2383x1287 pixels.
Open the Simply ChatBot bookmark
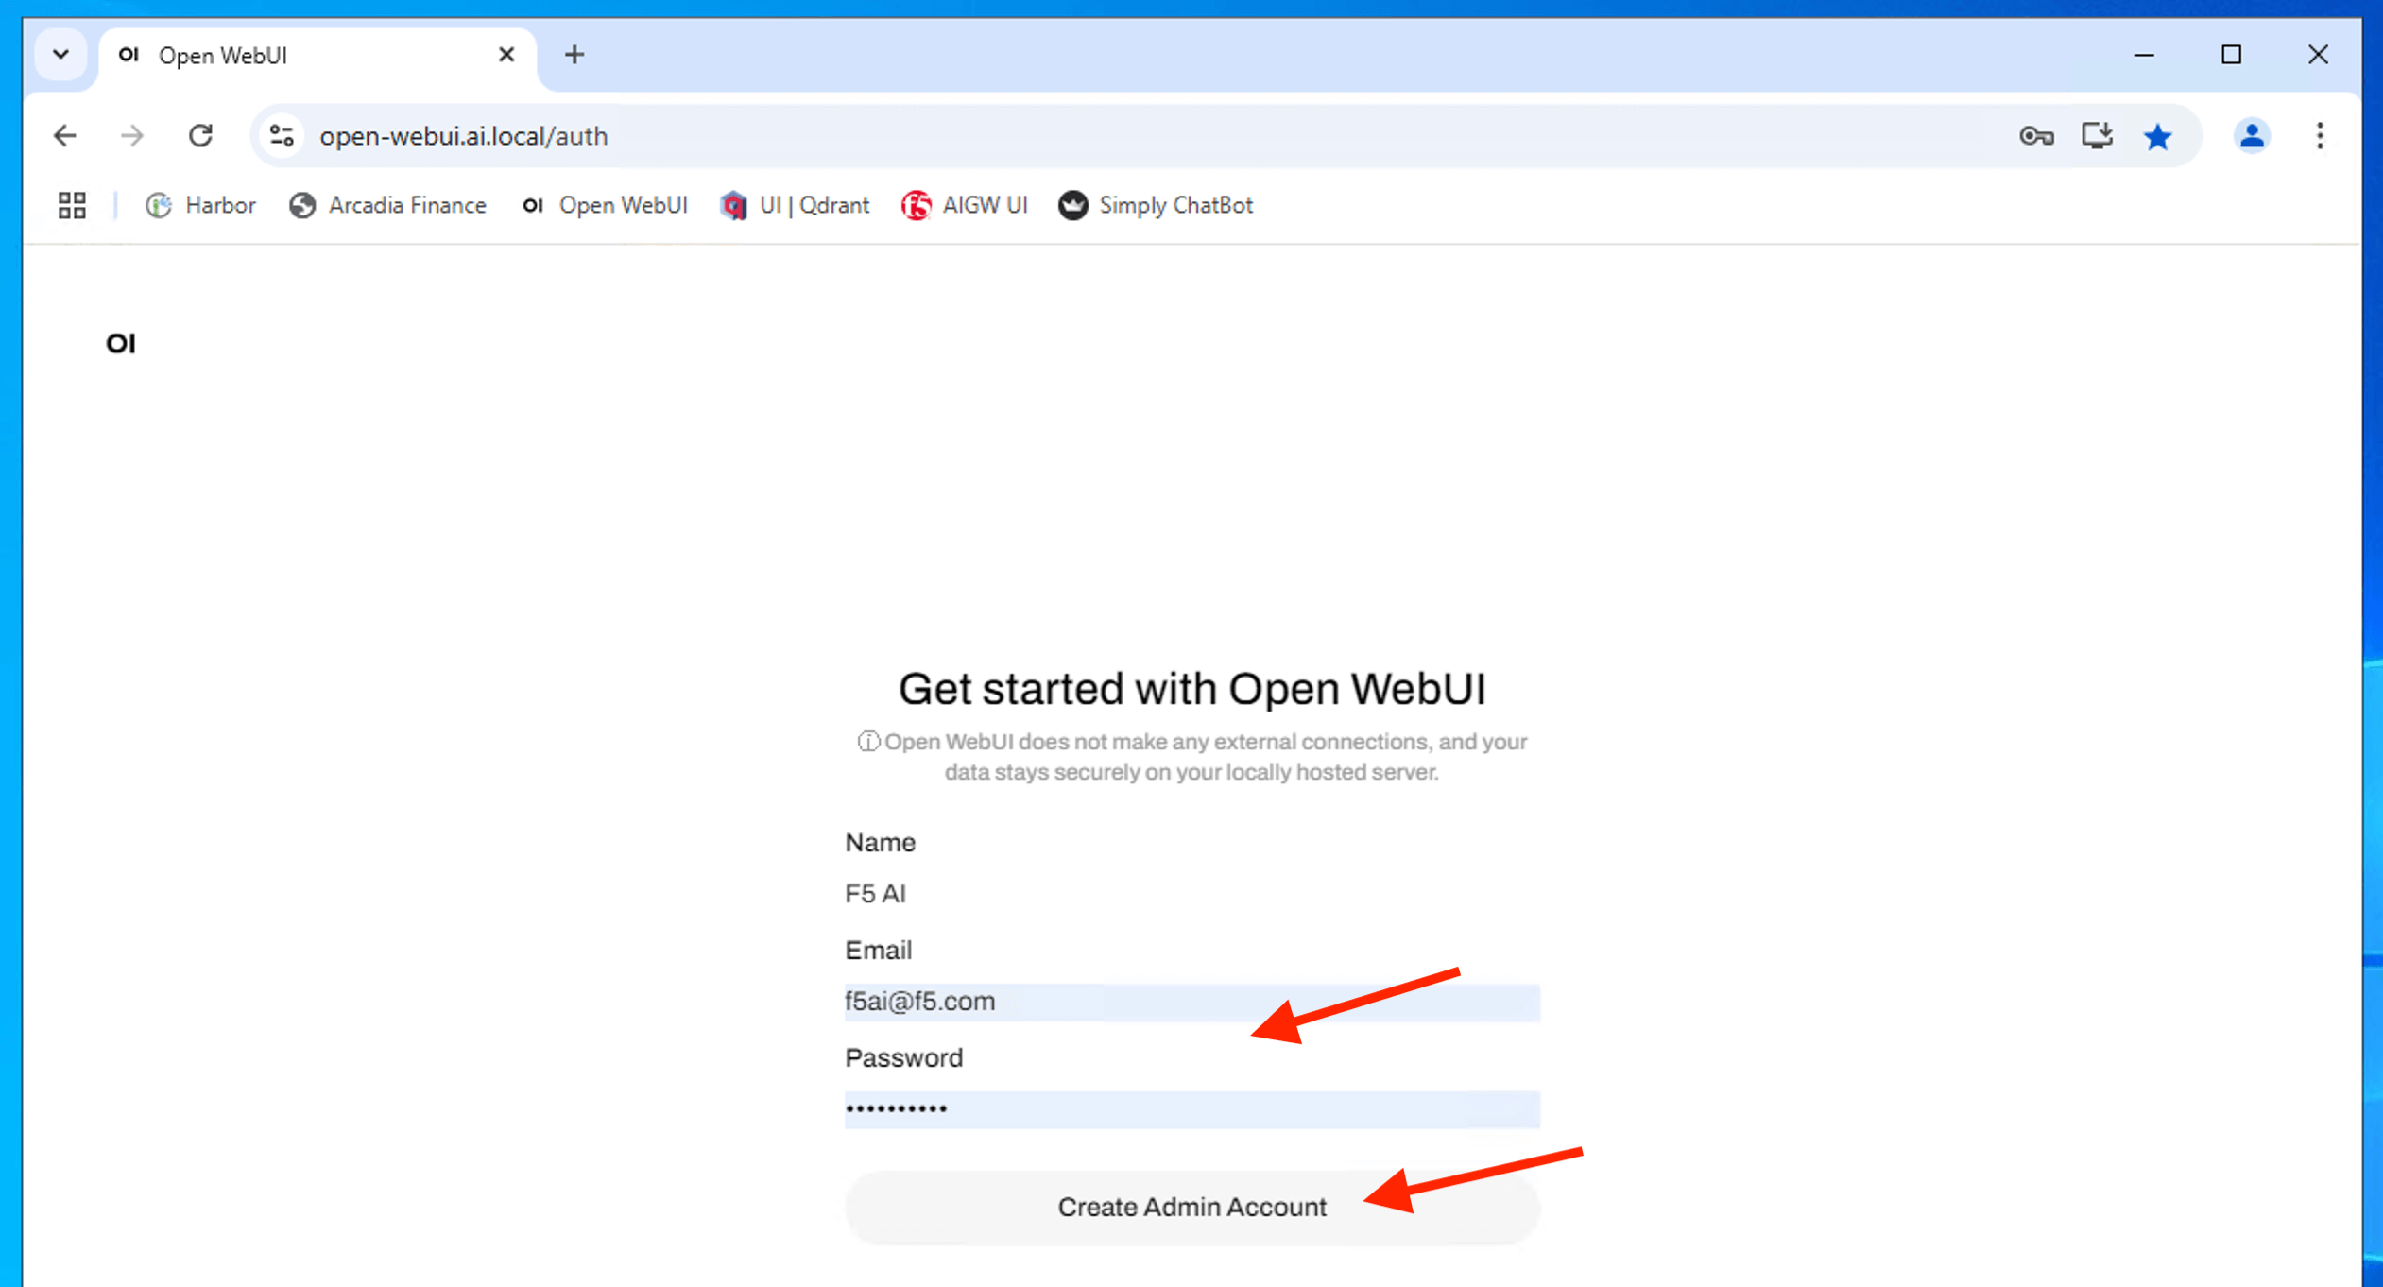coord(1156,205)
